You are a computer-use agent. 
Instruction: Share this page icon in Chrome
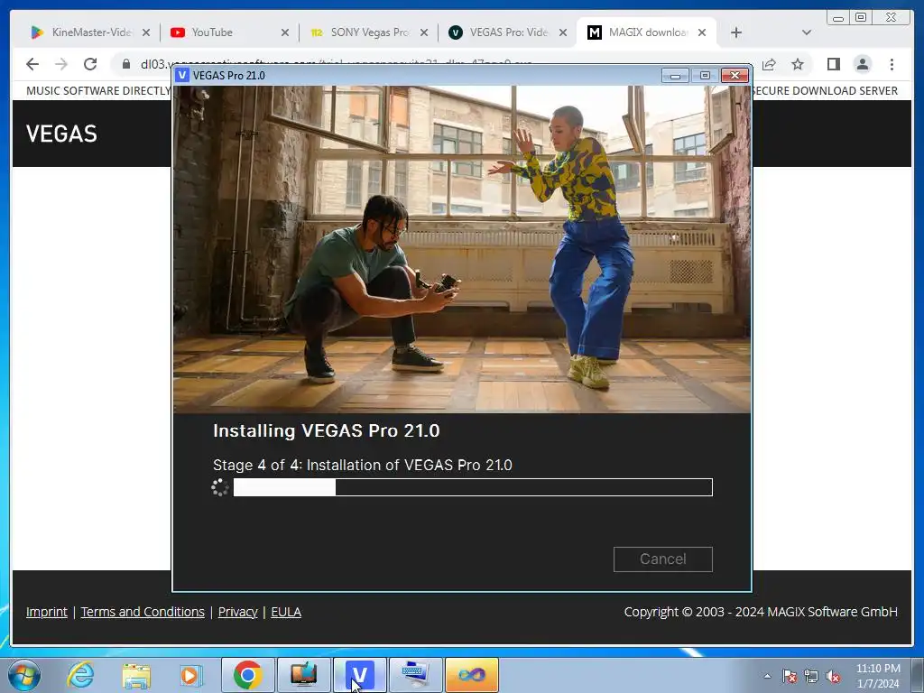pyautogui.click(x=769, y=64)
